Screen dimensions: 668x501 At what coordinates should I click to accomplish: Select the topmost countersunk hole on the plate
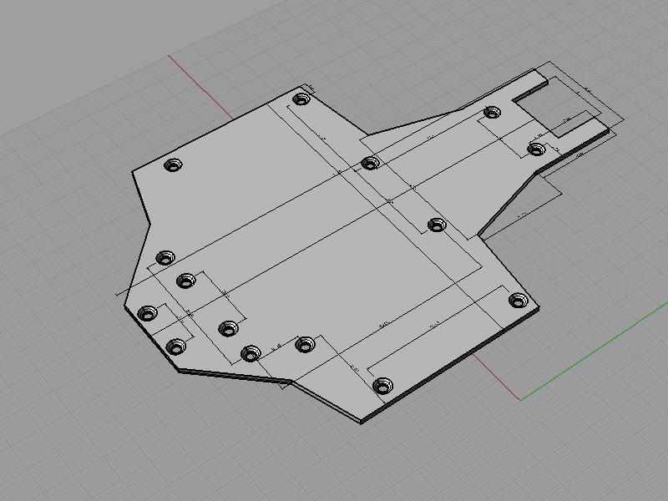(x=301, y=100)
